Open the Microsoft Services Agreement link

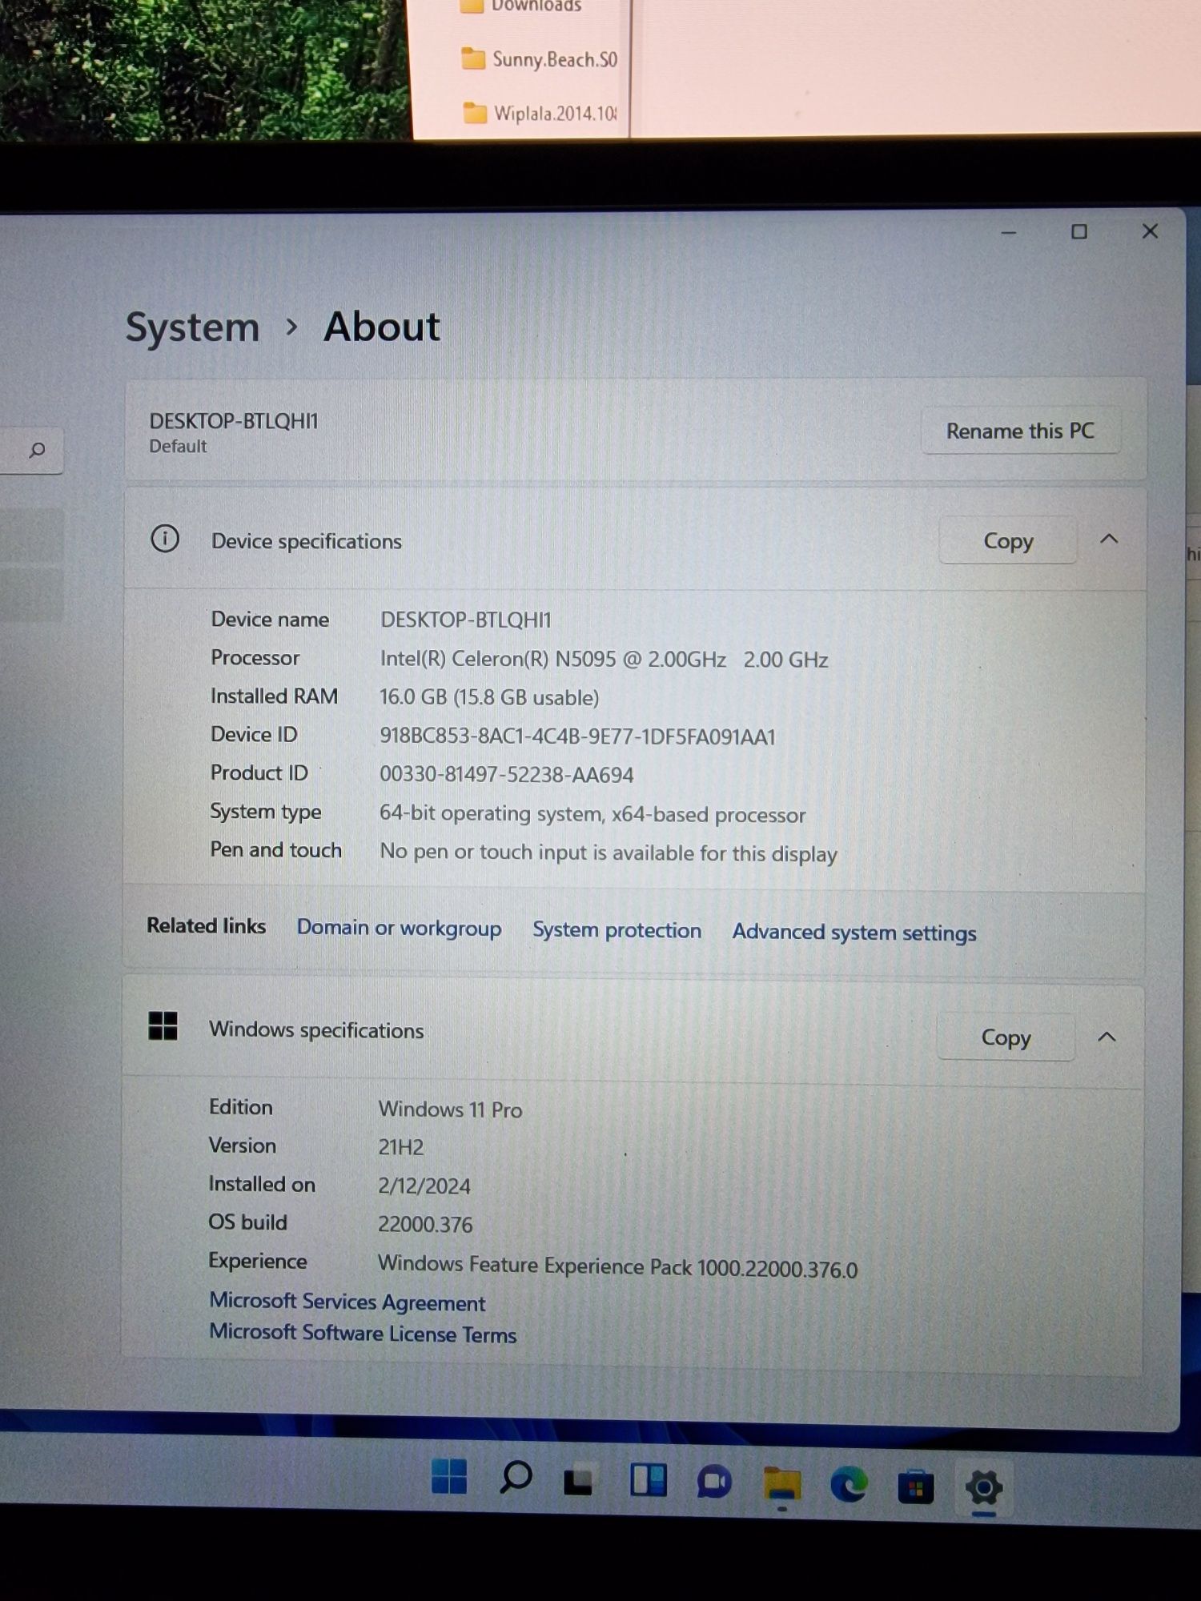point(347,1302)
